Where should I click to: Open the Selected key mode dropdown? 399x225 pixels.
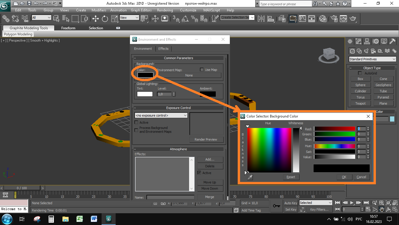[x=316, y=203]
